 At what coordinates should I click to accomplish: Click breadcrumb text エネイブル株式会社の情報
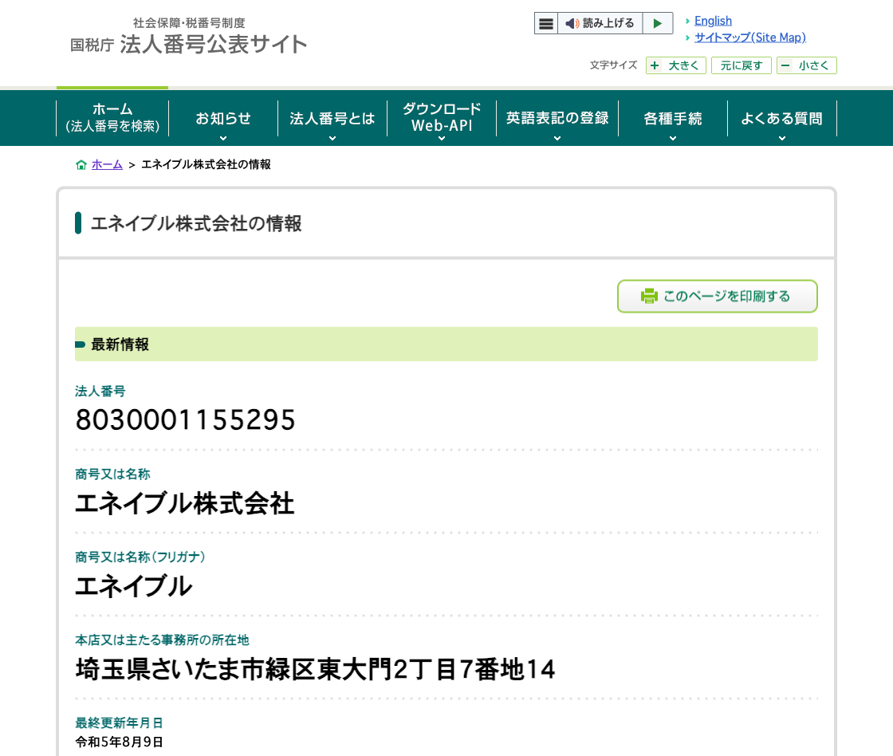pyautogui.click(x=206, y=164)
